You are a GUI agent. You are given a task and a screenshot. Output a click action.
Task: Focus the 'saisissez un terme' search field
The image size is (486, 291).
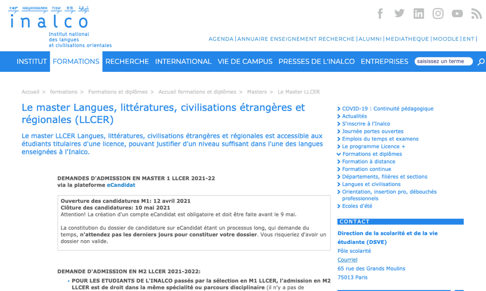[x=443, y=61]
